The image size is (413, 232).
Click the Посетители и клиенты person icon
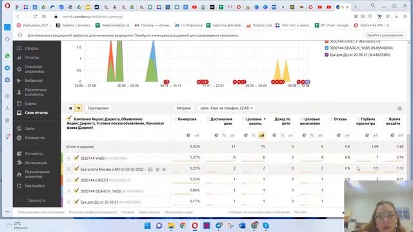19,92
